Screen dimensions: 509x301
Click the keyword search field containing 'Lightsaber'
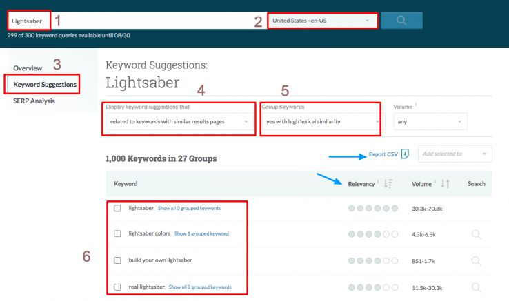tap(138, 21)
